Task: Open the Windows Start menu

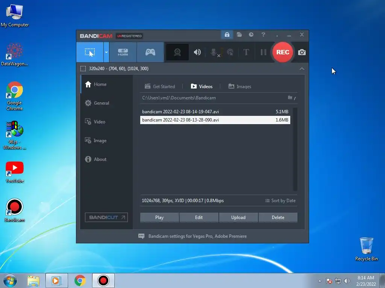Action: click(x=10, y=280)
